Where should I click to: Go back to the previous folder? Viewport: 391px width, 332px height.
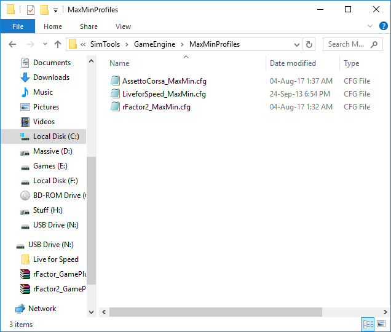12,44
